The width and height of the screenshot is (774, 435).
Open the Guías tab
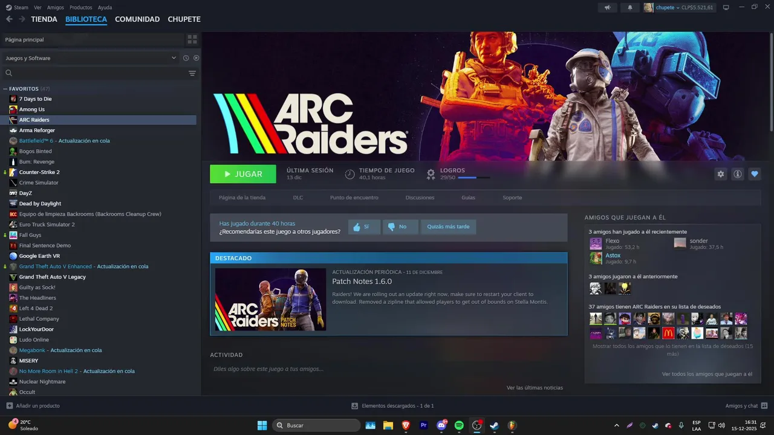tap(468, 198)
